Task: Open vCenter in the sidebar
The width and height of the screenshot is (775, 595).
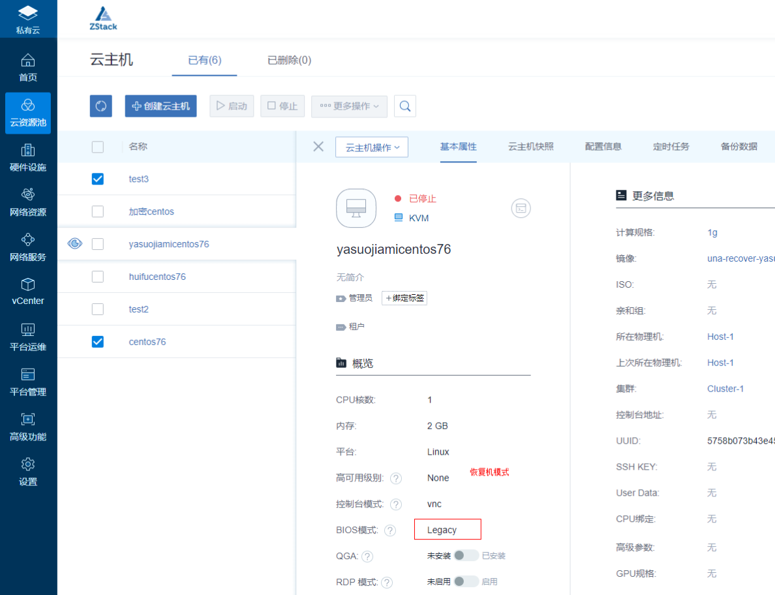Action: [28, 292]
